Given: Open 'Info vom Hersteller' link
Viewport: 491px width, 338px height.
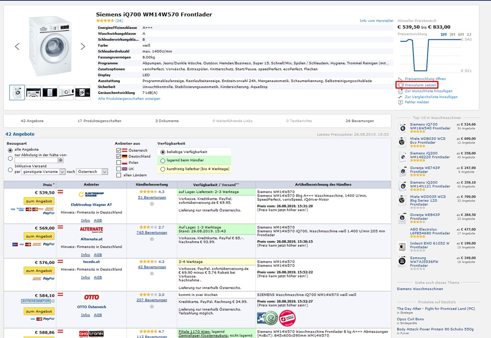Looking at the screenshot, I should tap(376, 21).
